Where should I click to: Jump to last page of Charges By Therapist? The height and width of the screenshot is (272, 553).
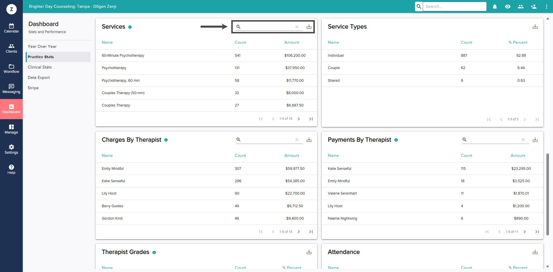pos(311,232)
